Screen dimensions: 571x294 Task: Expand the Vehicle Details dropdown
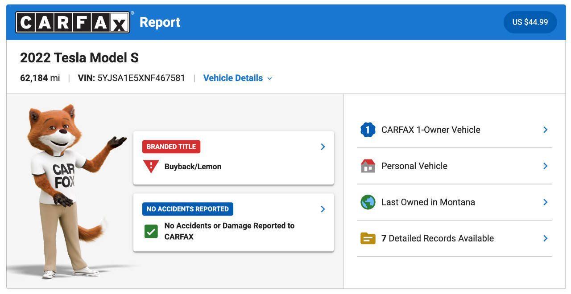tap(237, 78)
